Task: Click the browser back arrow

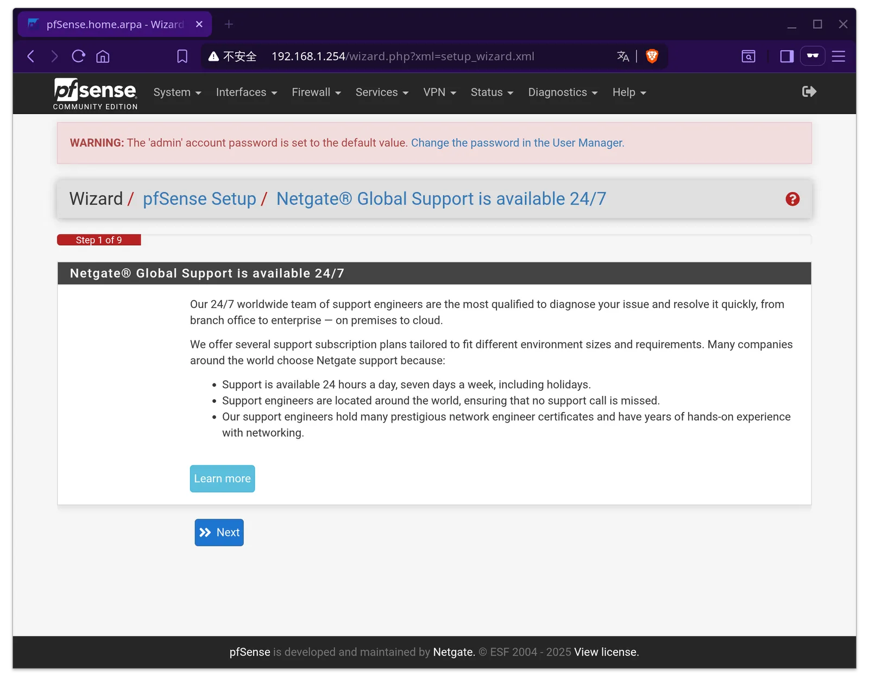Action: 31,56
